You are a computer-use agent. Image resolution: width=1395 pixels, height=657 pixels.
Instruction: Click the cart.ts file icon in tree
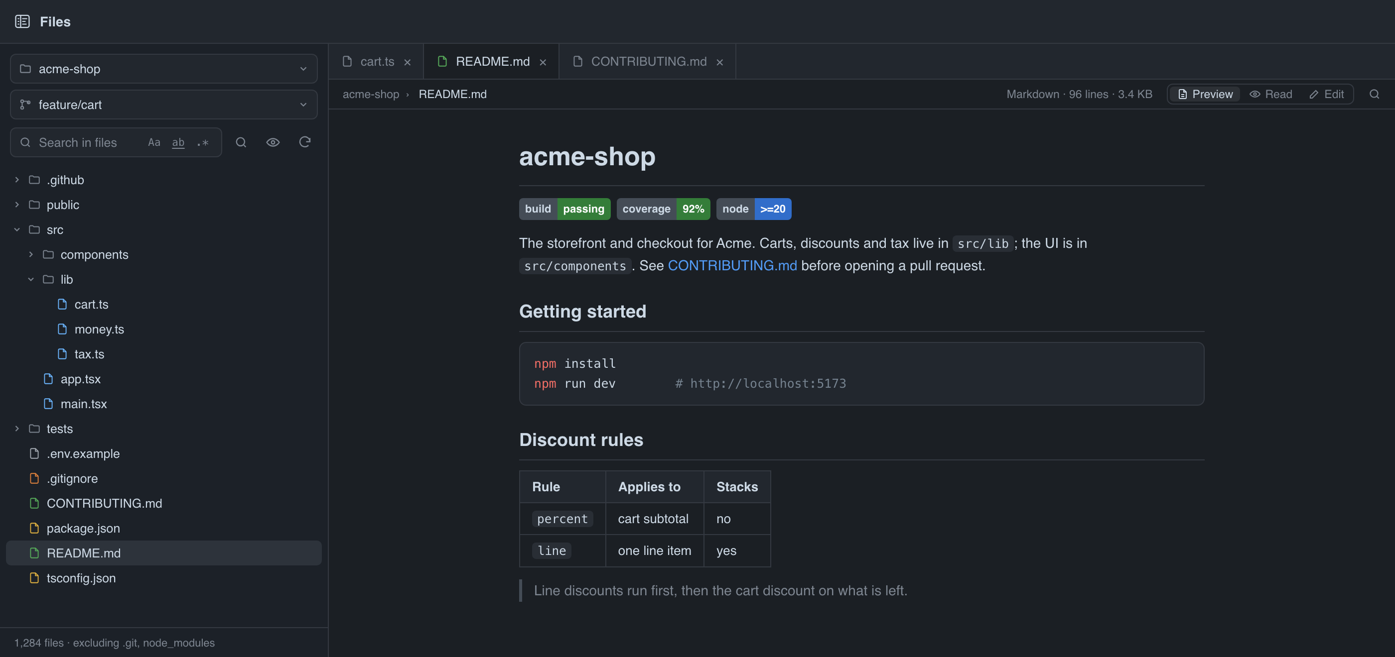[62, 304]
